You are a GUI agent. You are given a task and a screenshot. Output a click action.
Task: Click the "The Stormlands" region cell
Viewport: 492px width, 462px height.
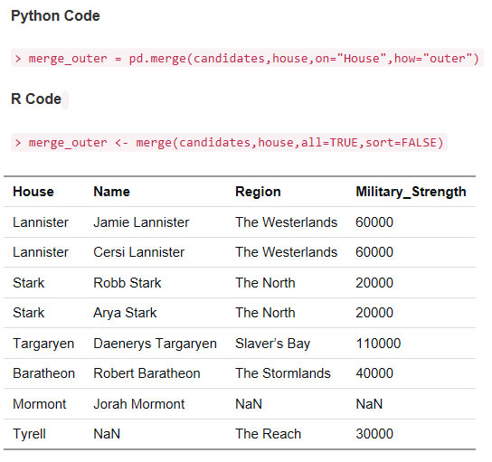pyautogui.click(x=283, y=373)
